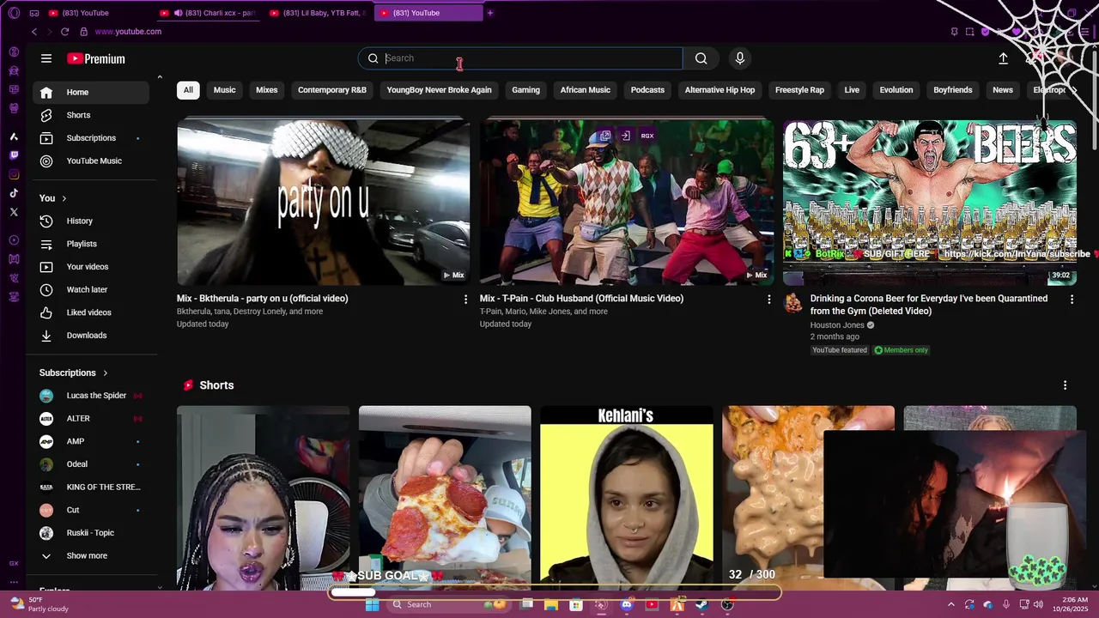The width and height of the screenshot is (1099, 618).
Task: Start voice search with the microphone
Action: (740, 58)
